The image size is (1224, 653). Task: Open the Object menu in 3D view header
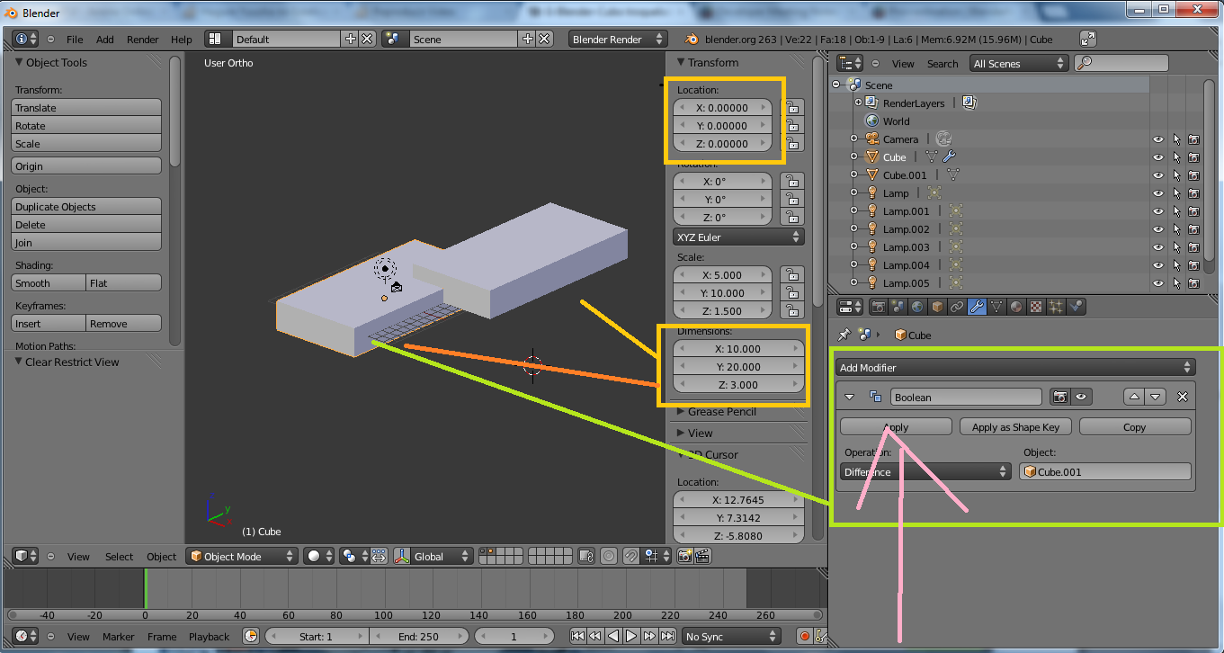[x=162, y=557]
